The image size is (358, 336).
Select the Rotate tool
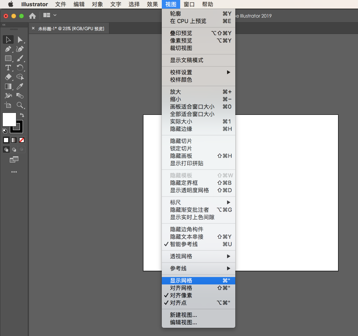[x=20, y=68]
